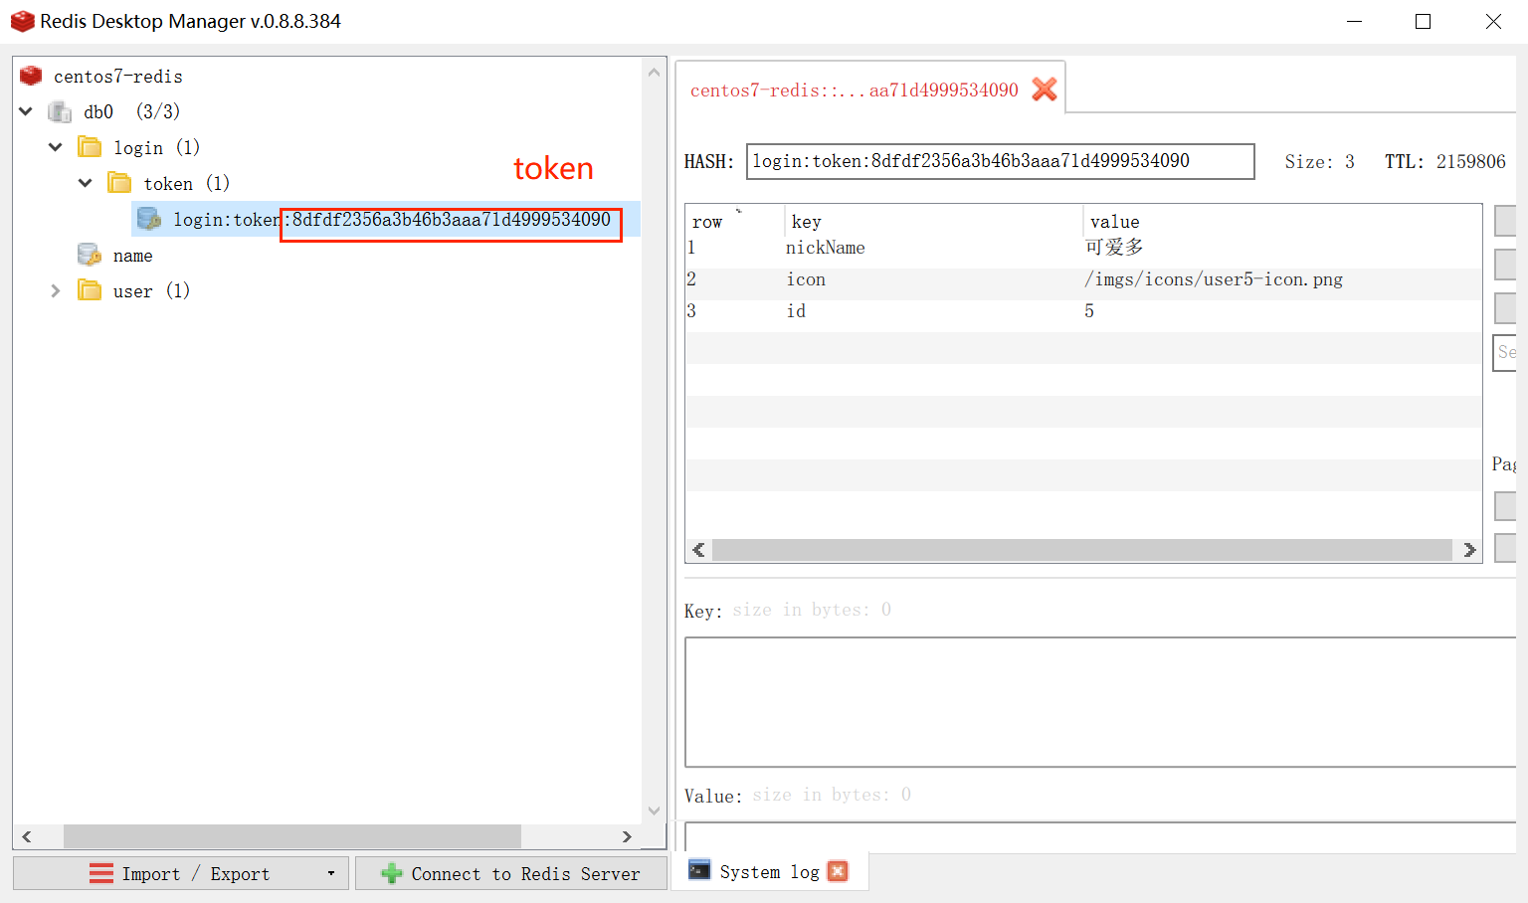The image size is (1528, 903).
Task: Click the hash table horizontal scrollbar thumb
Action: (x=1082, y=550)
